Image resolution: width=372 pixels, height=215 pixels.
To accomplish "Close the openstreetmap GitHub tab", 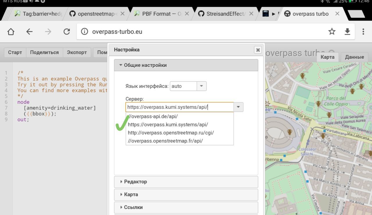I will pos(123,14).
